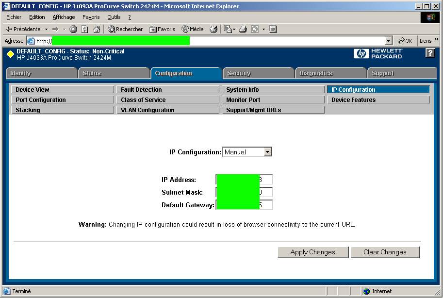Screen dimensions: 443x298
Task: Click the Default Gateway input field
Action: pyautogui.click(x=244, y=205)
